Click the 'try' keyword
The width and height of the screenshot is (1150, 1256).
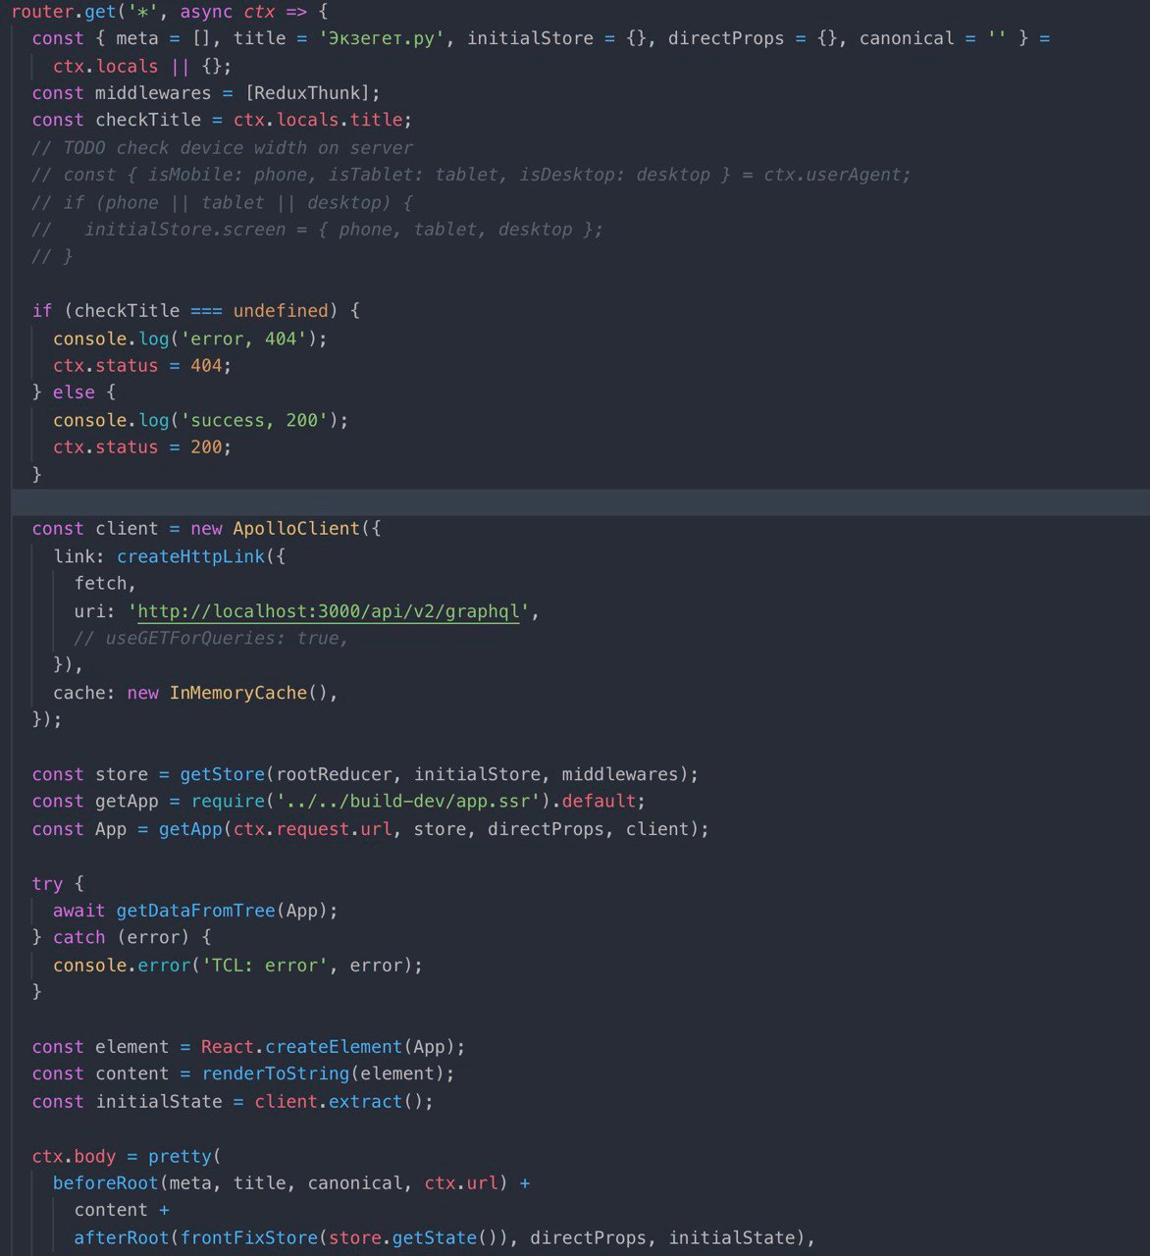tap(47, 883)
